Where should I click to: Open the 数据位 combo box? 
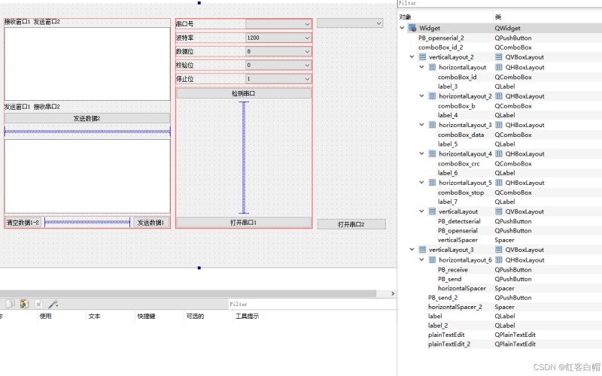coord(278,51)
